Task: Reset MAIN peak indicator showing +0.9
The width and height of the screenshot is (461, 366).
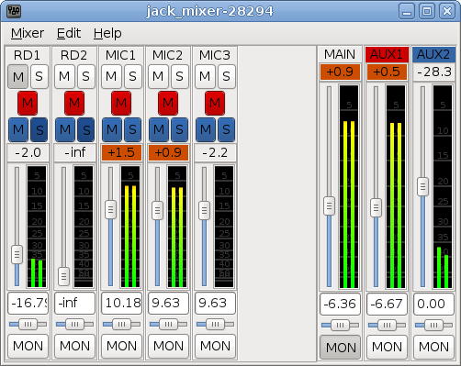Action: [340, 72]
